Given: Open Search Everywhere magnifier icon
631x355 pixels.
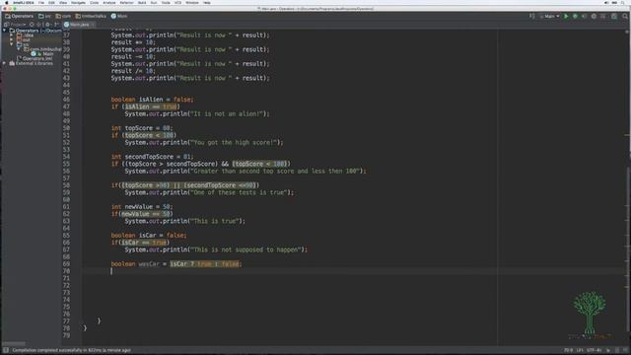Looking at the screenshot, I should (624, 16).
